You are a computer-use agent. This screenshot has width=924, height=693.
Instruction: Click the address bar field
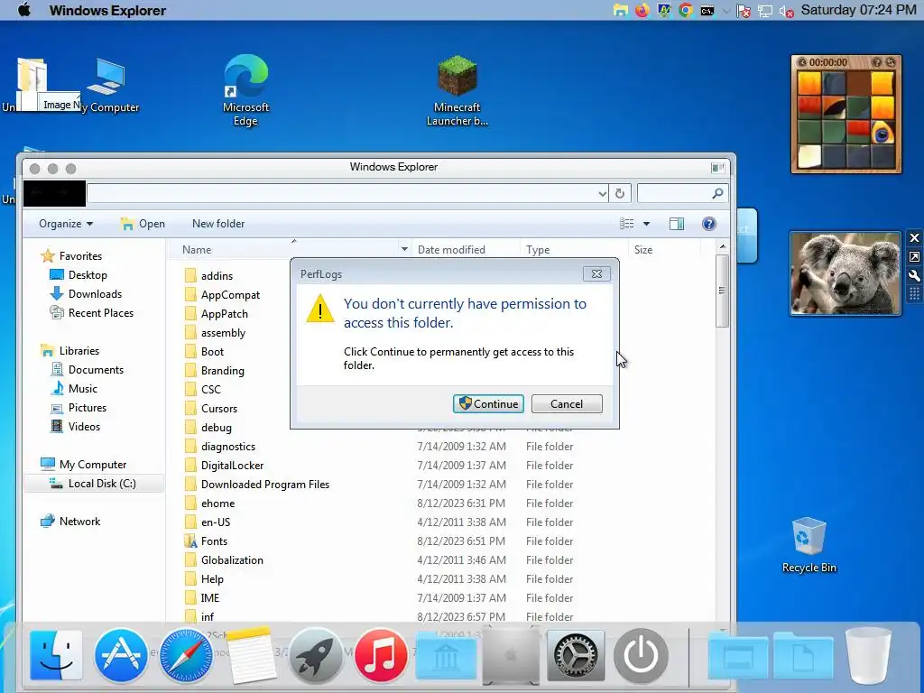[x=347, y=193]
